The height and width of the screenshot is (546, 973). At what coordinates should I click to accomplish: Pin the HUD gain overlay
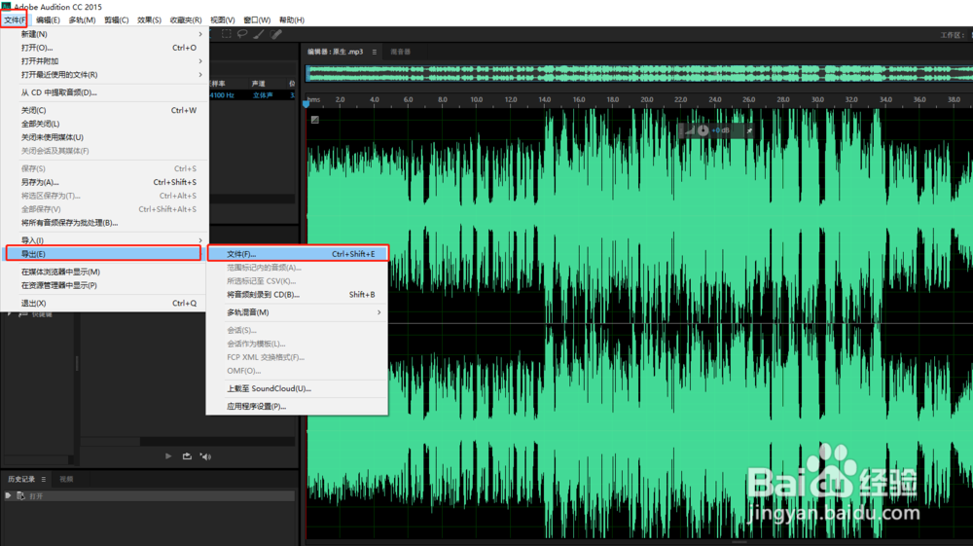tap(749, 131)
